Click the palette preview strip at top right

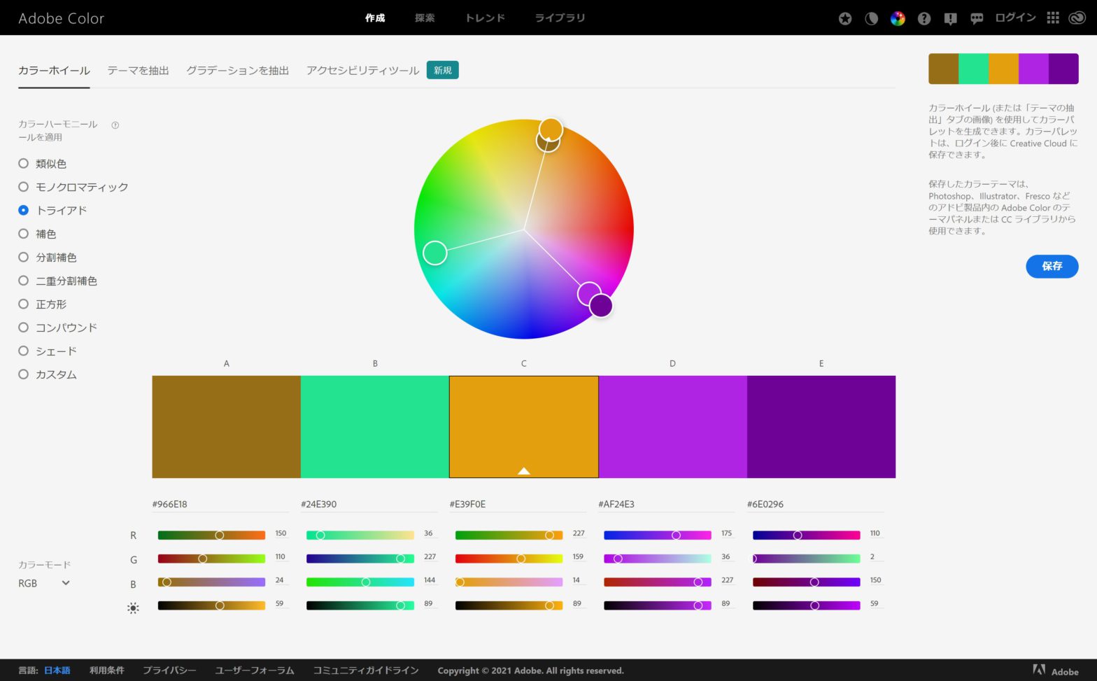(1003, 69)
